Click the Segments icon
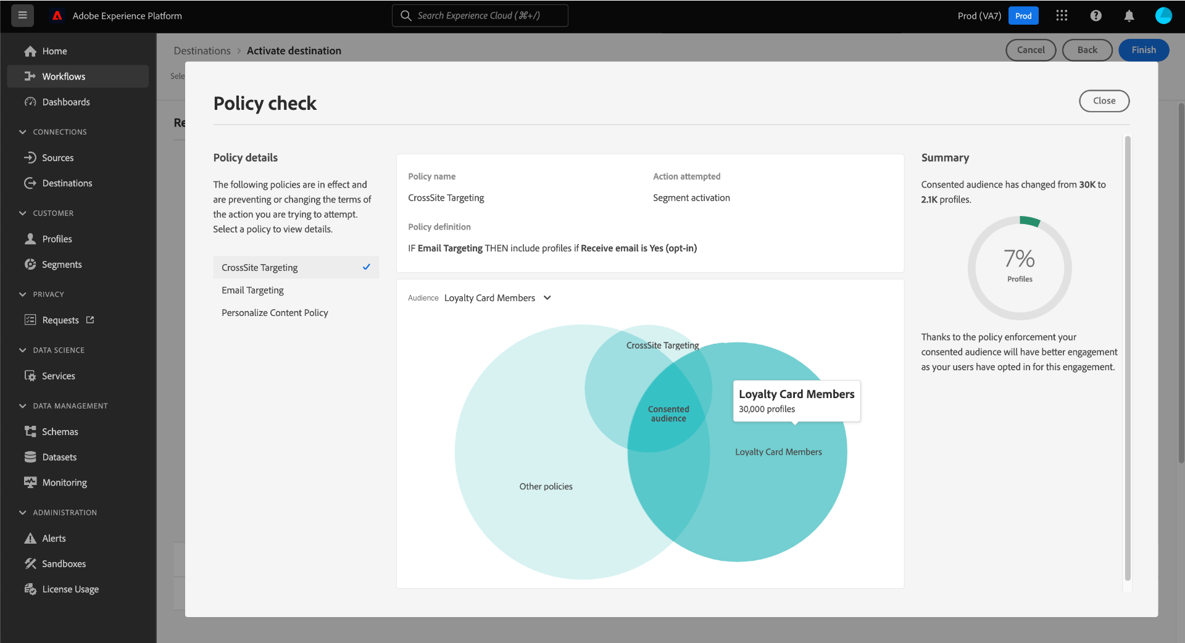1185x643 pixels. point(30,264)
